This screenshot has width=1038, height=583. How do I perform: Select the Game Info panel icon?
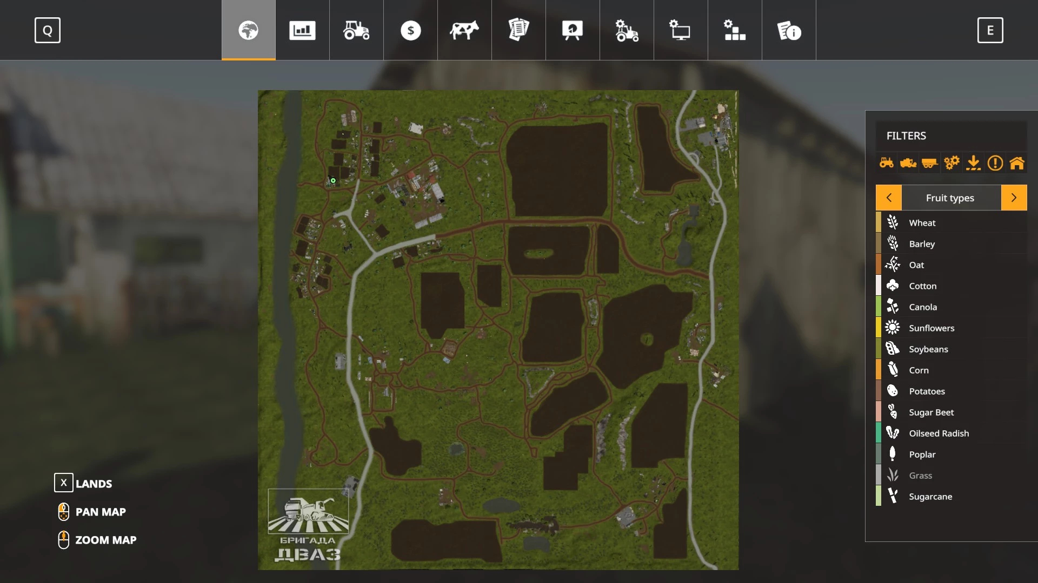pos(789,30)
